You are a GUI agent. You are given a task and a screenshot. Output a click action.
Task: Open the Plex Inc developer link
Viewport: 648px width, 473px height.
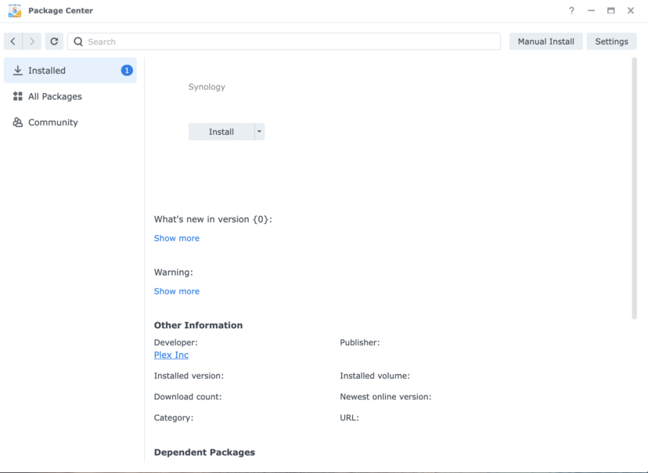coord(171,355)
